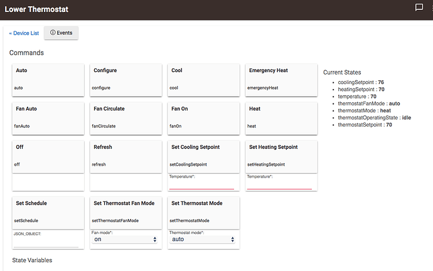
Task: Trigger the Fan Circulate command
Action: (x=126, y=117)
